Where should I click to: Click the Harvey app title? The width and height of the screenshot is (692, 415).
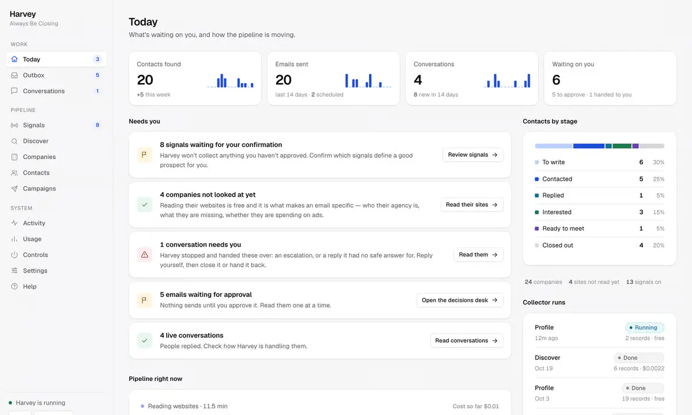22,14
